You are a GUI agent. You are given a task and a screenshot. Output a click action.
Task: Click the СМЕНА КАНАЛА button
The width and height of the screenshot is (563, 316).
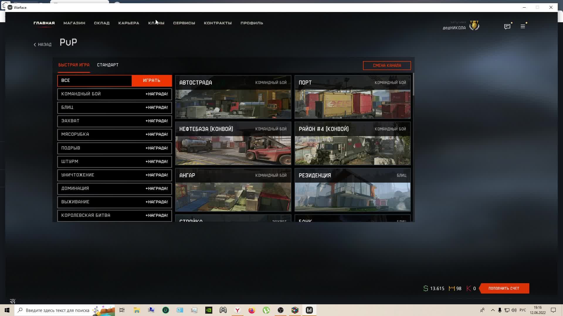pos(387,66)
